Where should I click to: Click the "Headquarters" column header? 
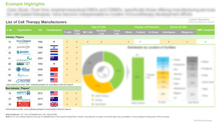[x=54, y=30]
